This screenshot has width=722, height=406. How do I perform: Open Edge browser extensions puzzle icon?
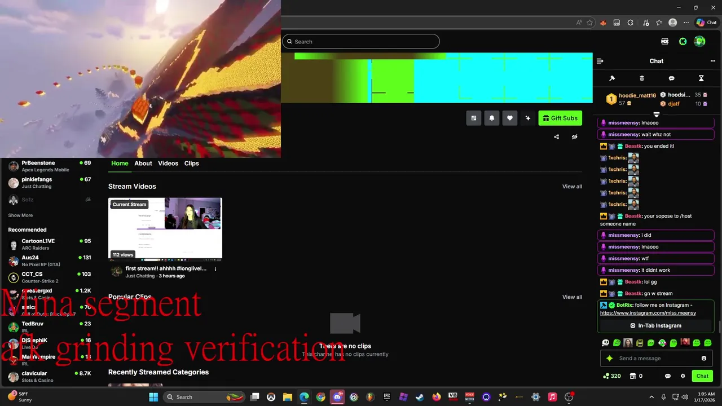point(630,23)
